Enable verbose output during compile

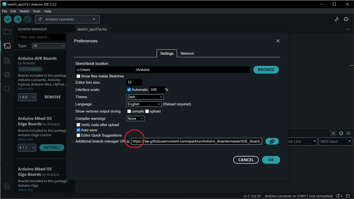tap(129, 111)
